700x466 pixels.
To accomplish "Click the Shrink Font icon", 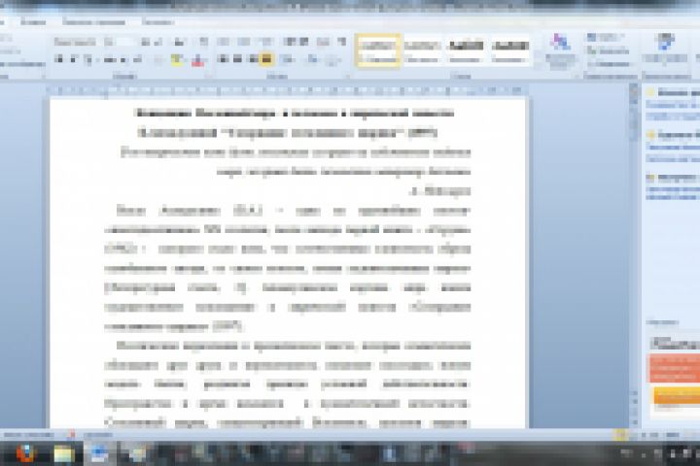I will click(157, 42).
